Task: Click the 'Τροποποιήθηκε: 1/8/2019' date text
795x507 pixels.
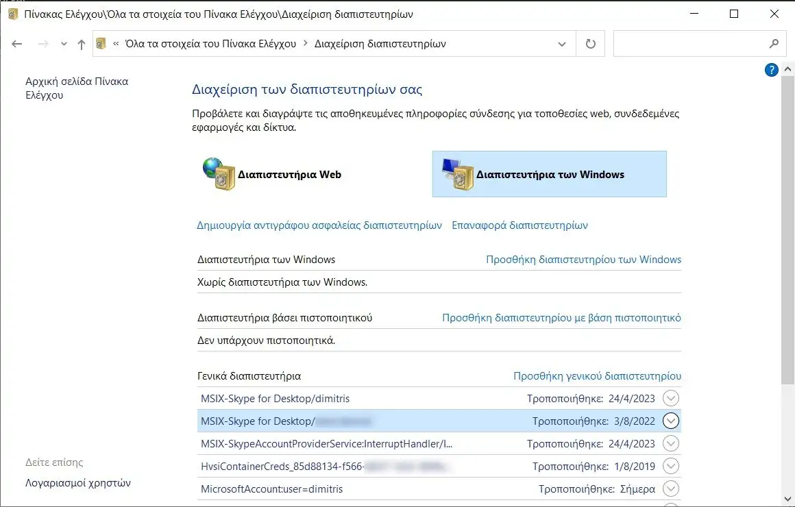Action: 594,467
